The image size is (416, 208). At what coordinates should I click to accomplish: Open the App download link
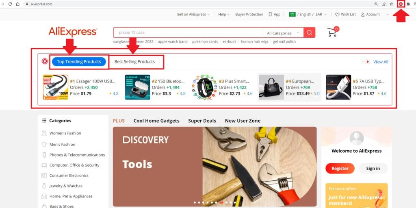tap(274, 14)
